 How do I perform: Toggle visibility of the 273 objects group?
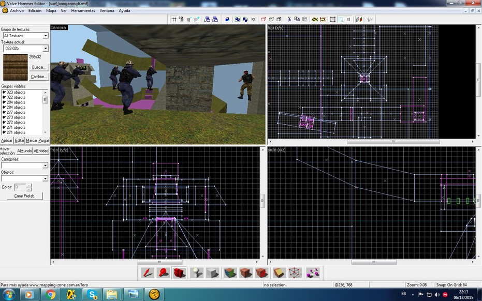coord(4,117)
